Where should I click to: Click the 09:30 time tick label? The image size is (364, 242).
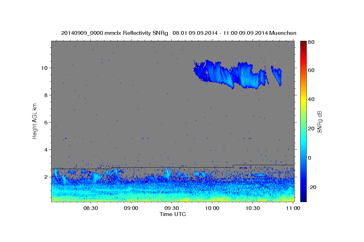pos(171,208)
